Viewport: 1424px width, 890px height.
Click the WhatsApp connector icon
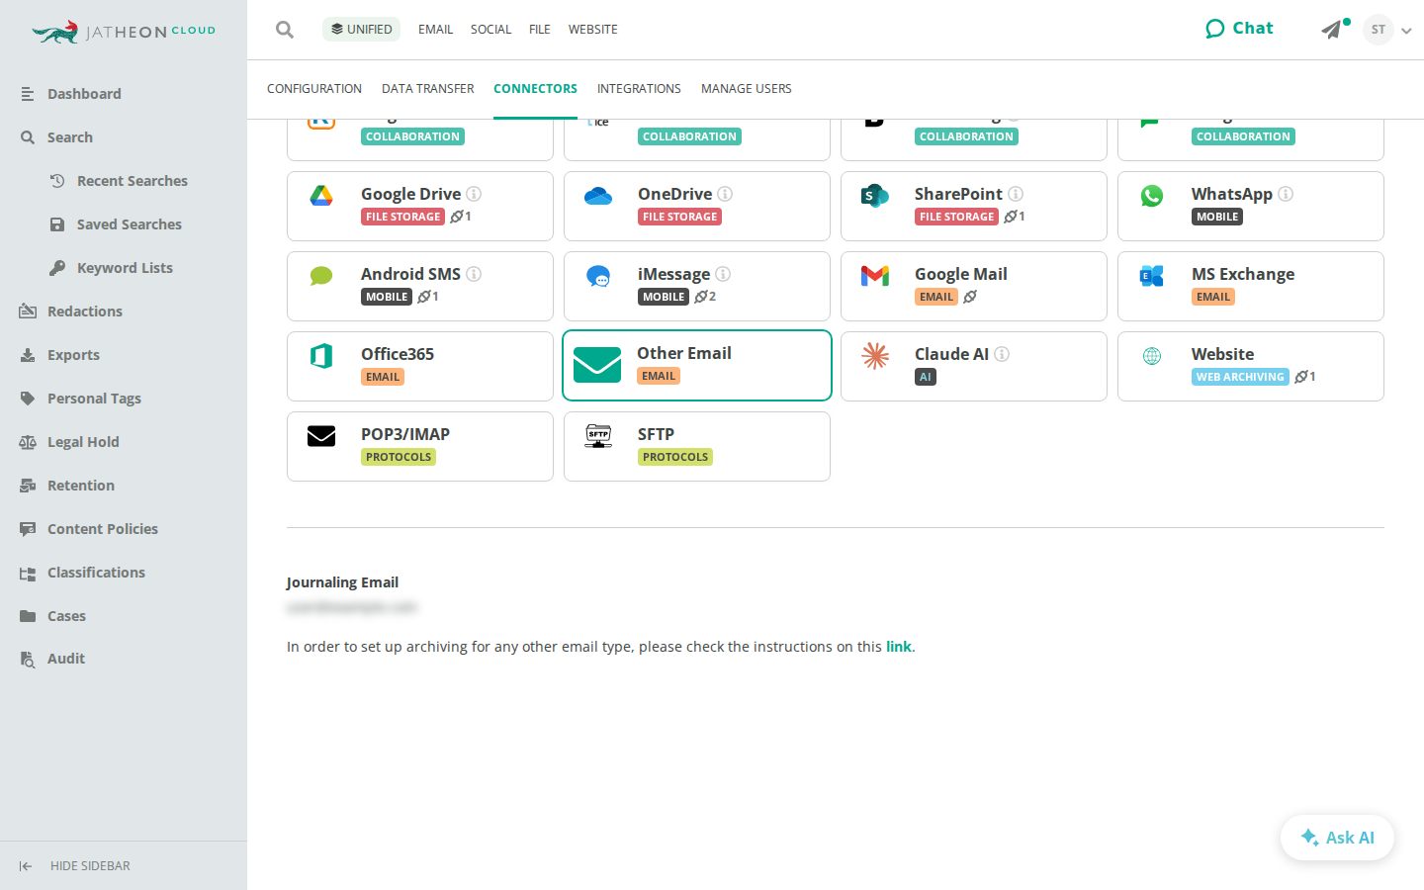(1152, 196)
